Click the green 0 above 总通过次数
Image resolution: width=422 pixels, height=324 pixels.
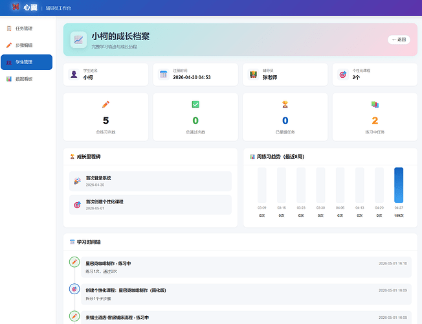pos(195,121)
